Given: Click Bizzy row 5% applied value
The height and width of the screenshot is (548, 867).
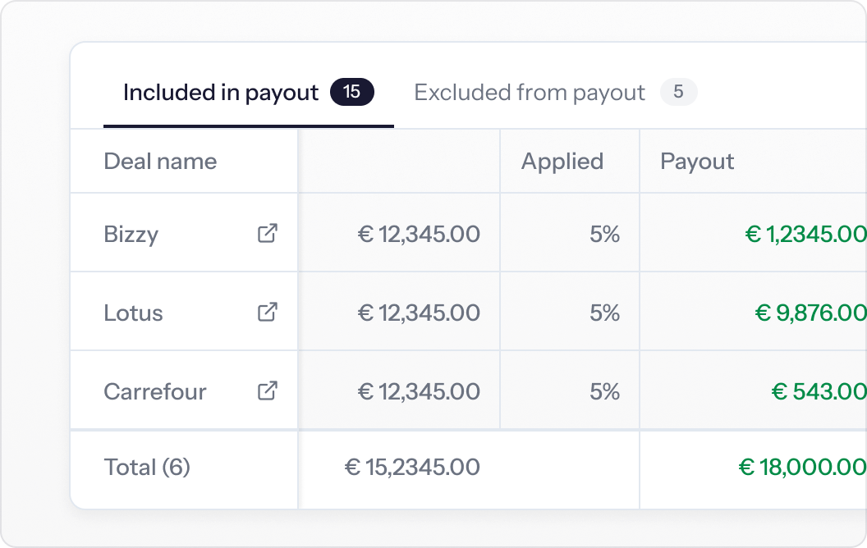Looking at the screenshot, I should (604, 235).
